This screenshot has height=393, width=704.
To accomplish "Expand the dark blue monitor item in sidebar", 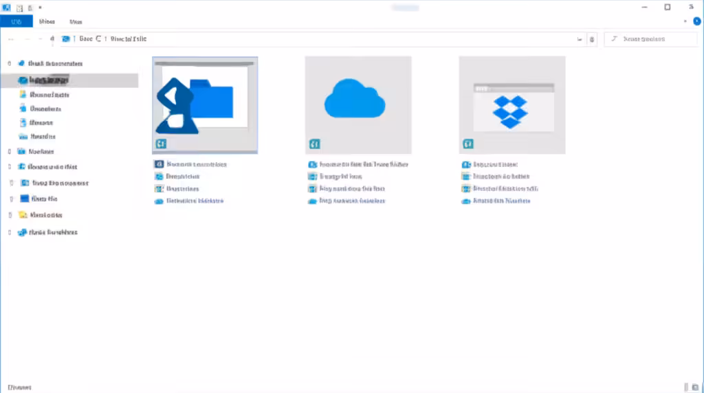I will coord(12,199).
